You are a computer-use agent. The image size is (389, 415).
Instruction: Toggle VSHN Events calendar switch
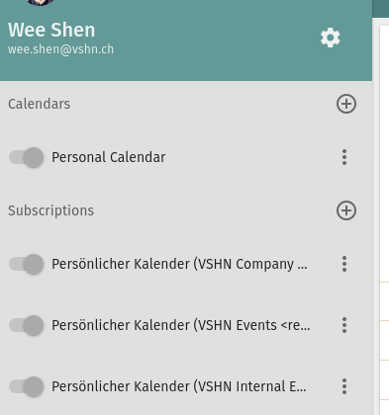pos(27,325)
